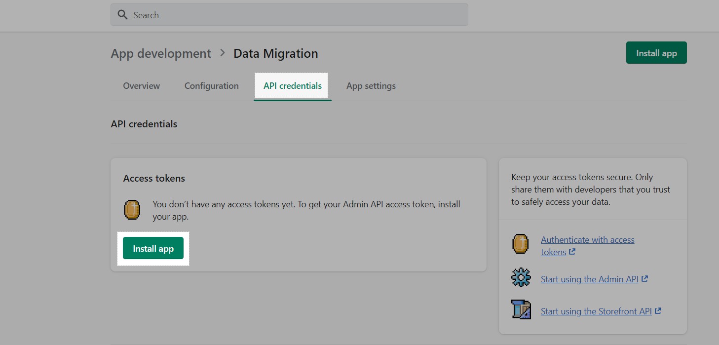Click the Install app button in the top corner
The height and width of the screenshot is (345, 719).
pos(656,52)
